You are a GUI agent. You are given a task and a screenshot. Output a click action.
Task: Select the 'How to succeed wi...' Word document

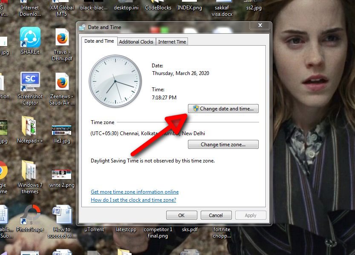coord(62,214)
